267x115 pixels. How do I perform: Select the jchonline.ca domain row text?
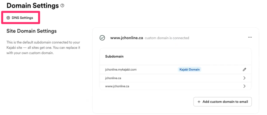point(113,78)
